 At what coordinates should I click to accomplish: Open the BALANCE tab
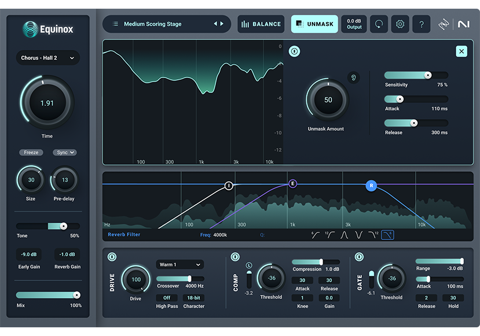pos(261,24)
